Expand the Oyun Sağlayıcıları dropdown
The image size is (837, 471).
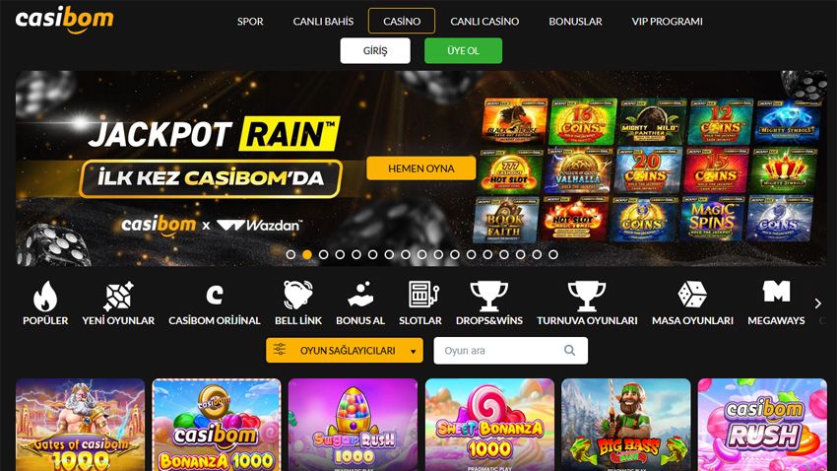(x=345, y=351)
